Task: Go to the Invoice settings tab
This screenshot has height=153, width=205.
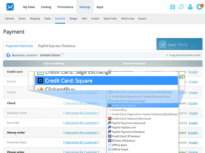Action: pos(95,18)
